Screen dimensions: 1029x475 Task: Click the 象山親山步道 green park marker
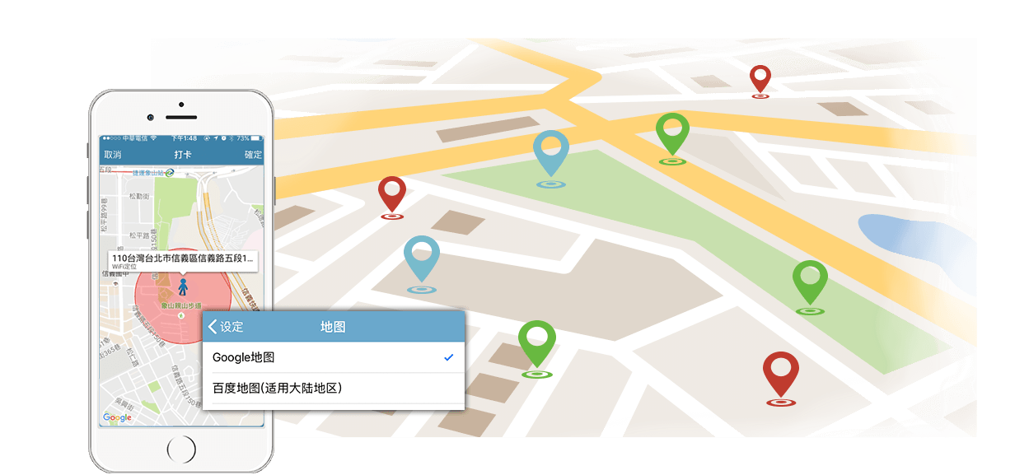pos(182,314)
